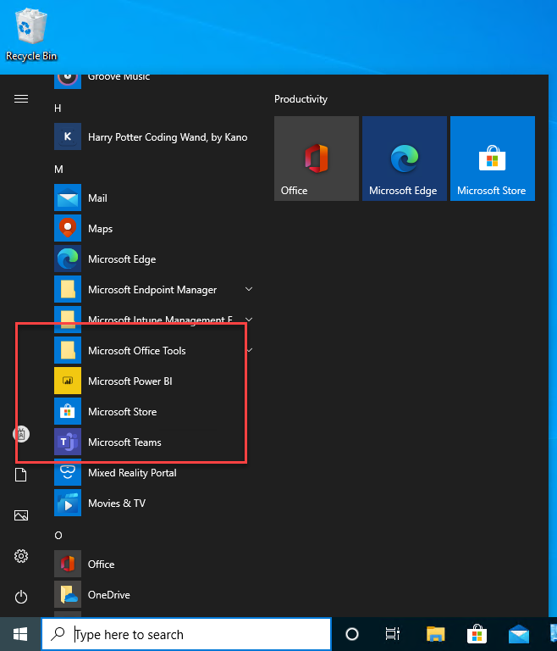Viewport: 557px width, 651px height.
Task: Launch Harry Potter Coding Wand, by Kano
Action: tap(153, 136)
